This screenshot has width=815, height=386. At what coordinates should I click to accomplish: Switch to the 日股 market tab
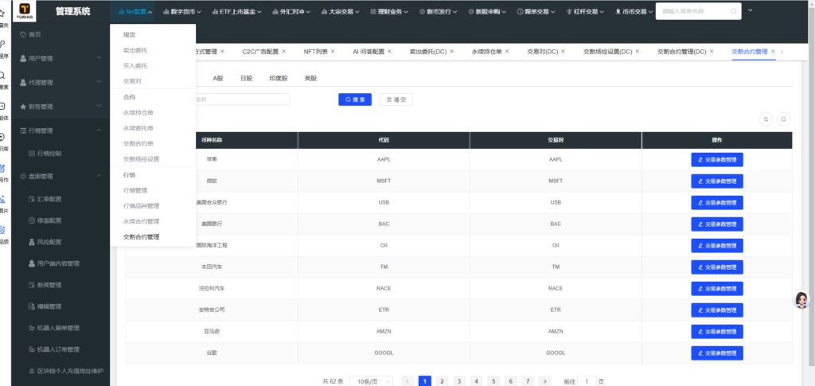click(247, 78)
